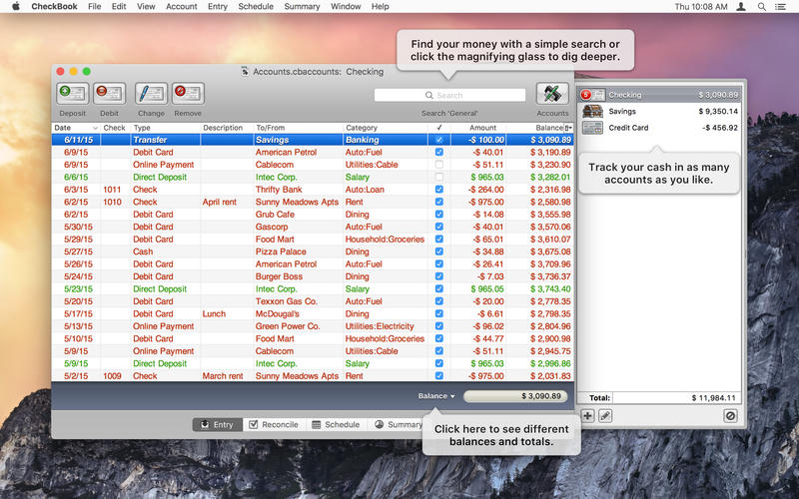
Task: Open the Accounts drawer icon
Action: (552, 95)
